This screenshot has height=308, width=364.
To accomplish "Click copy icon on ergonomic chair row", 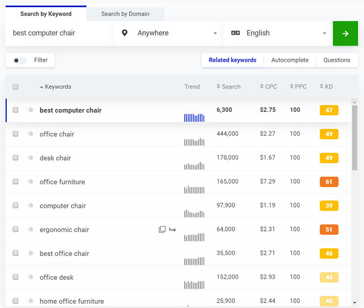I will point(162,229).
